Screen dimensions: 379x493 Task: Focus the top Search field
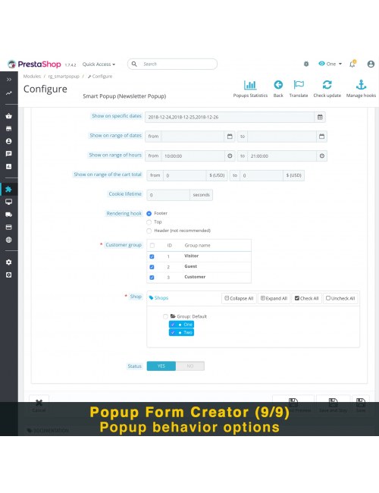pos(173,64)
